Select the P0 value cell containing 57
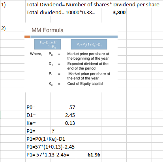This screenshot has width=163, height=162. [63, 107]
